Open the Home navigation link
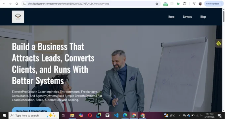 pos(171,17)
